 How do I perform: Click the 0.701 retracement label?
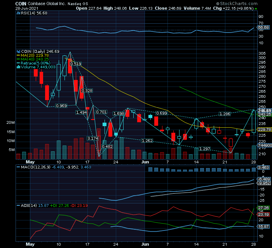(x=101, y=112)
